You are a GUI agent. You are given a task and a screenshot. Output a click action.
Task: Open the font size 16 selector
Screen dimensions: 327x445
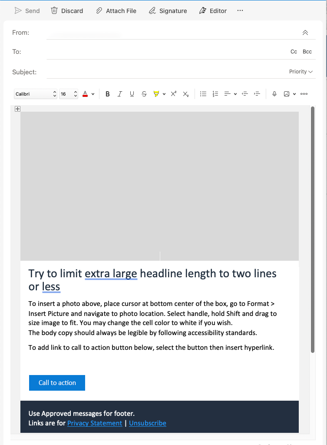[x=68, y=94]
